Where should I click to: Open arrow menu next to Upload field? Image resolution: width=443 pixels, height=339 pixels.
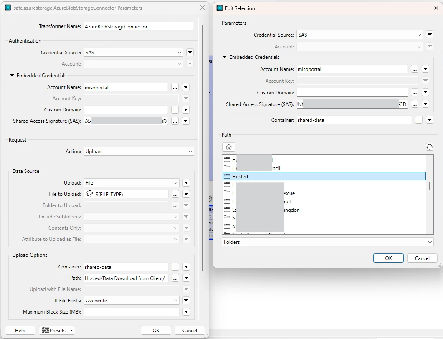click(x=186, y=183)
